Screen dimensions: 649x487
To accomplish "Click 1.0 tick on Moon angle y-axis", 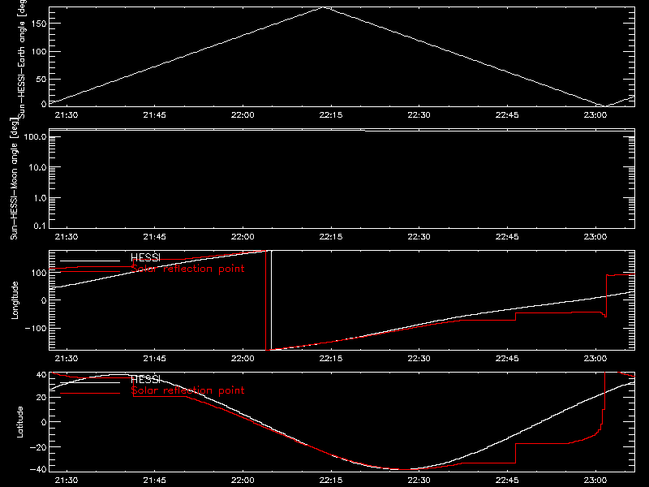I will (x=40, y=198).
